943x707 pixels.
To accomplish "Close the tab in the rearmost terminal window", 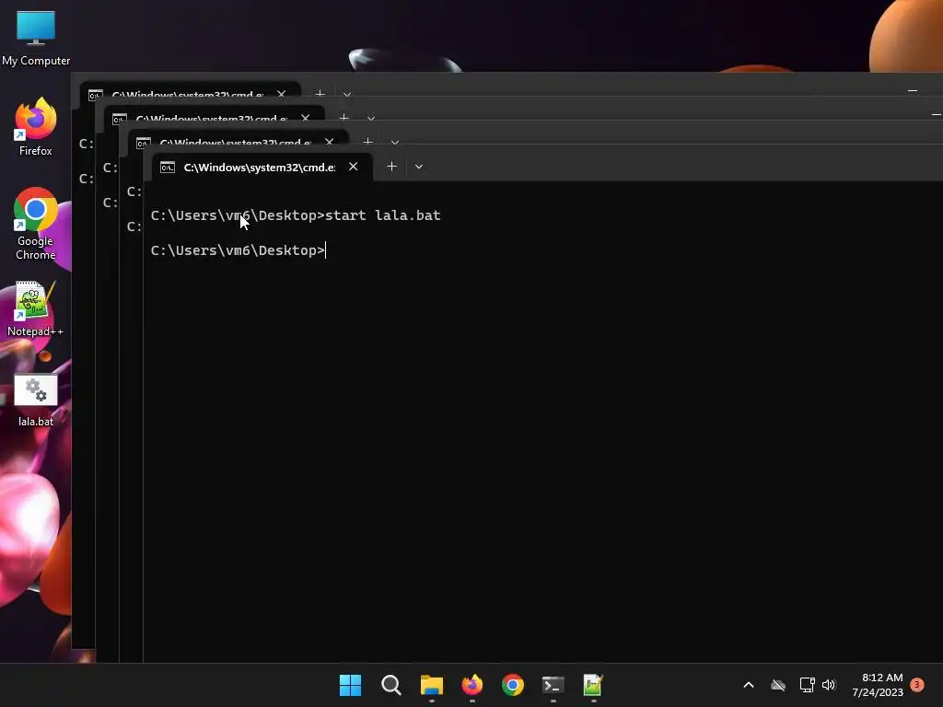I will [281, 94].
